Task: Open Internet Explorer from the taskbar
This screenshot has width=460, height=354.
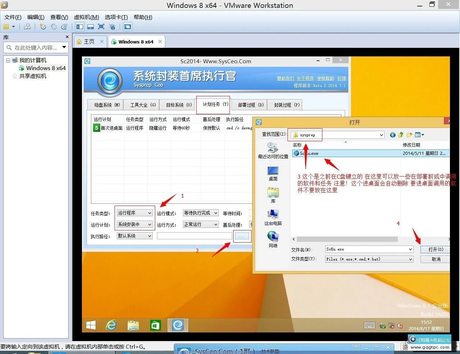Action: [x=111, y=325]
